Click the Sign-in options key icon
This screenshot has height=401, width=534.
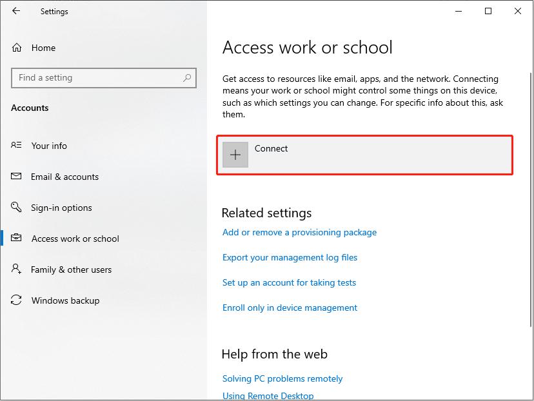pos(17,208)
